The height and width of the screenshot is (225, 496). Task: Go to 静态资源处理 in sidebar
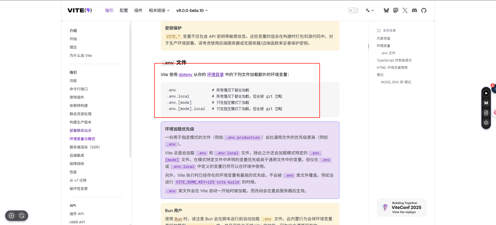click(x=81, y=114)
